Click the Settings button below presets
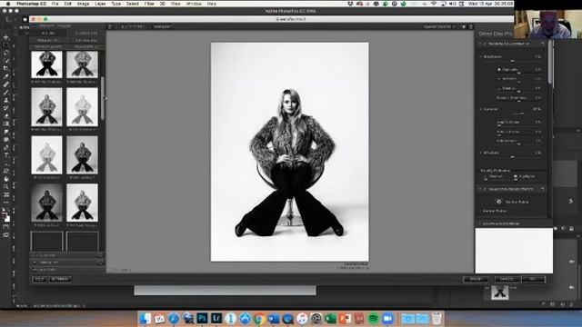Screen dimensions: 582x327 point(60,279)
